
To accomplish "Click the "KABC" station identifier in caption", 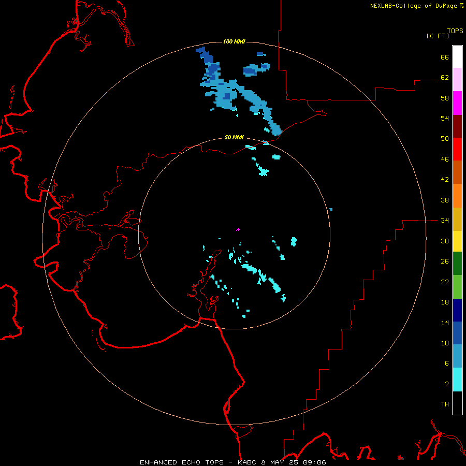I will [x=246, y=462].
